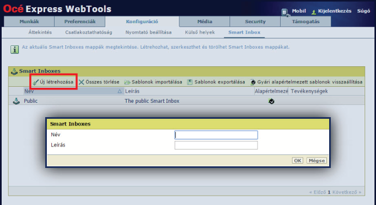Click the Tevékenységek column header
The width and height of the screenshot is (376, 205).
[x=309, y=91]
